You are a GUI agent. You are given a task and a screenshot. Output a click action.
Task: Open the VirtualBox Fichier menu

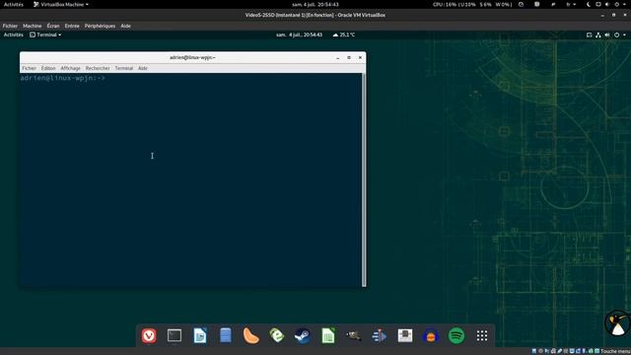tap(10, 26)
